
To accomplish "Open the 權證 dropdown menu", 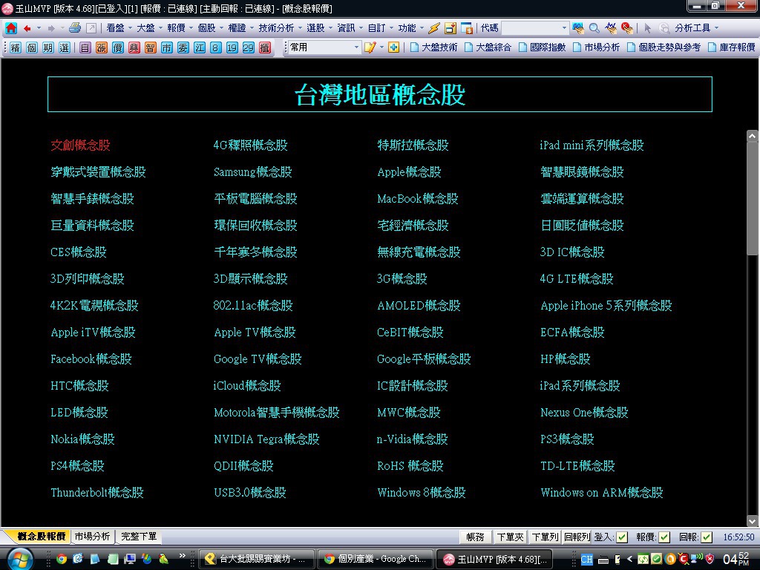I will (241, 28).
